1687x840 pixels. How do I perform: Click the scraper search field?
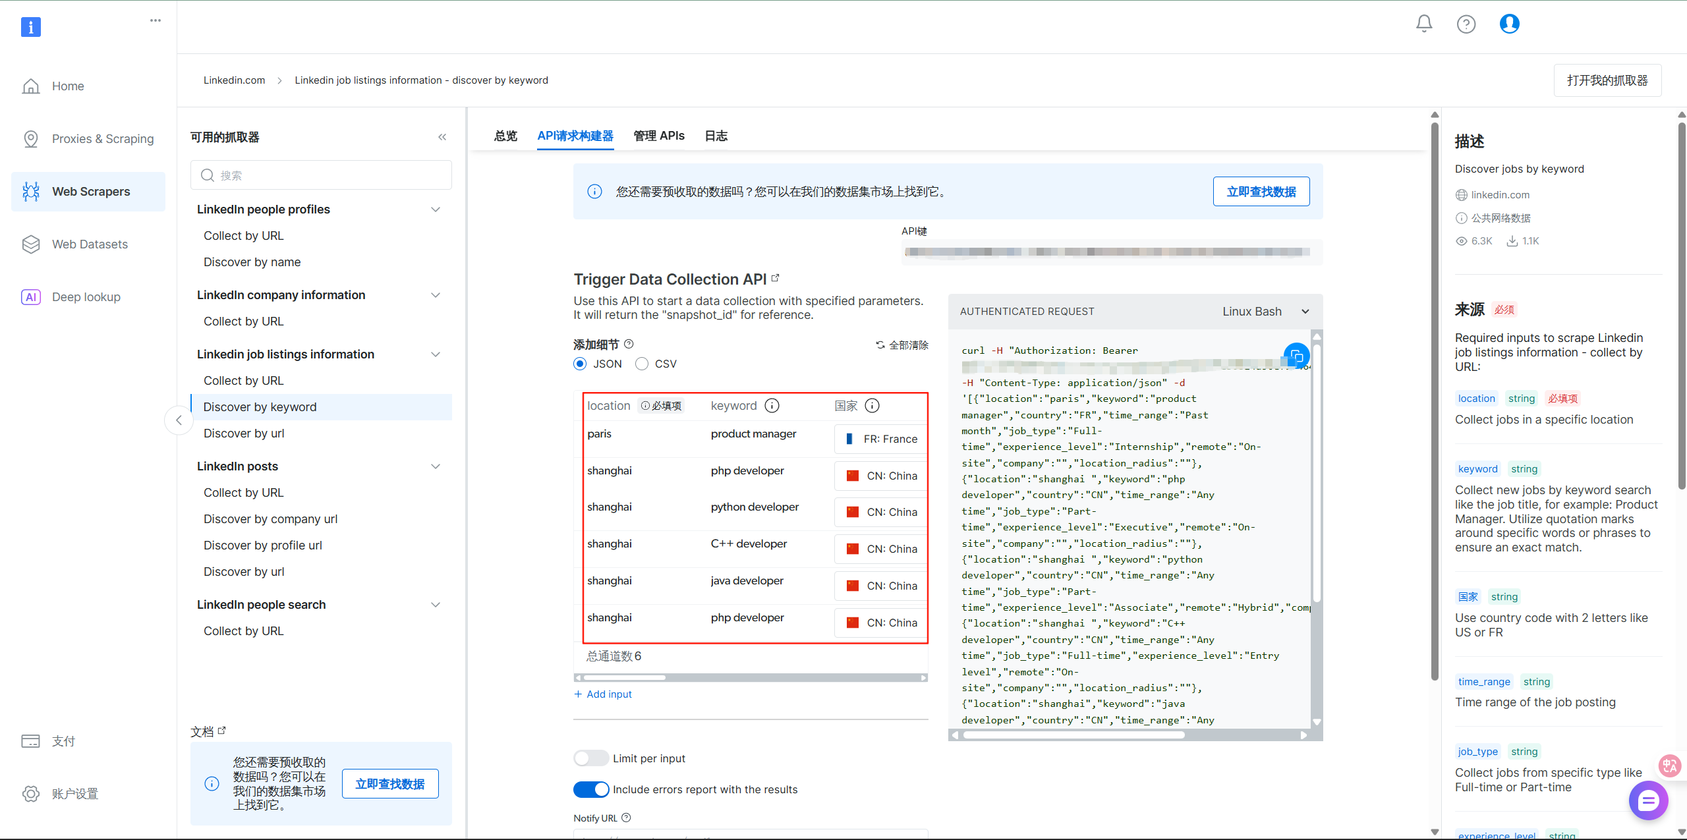click(x=322, y=175)
